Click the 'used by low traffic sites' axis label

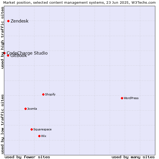2,124
